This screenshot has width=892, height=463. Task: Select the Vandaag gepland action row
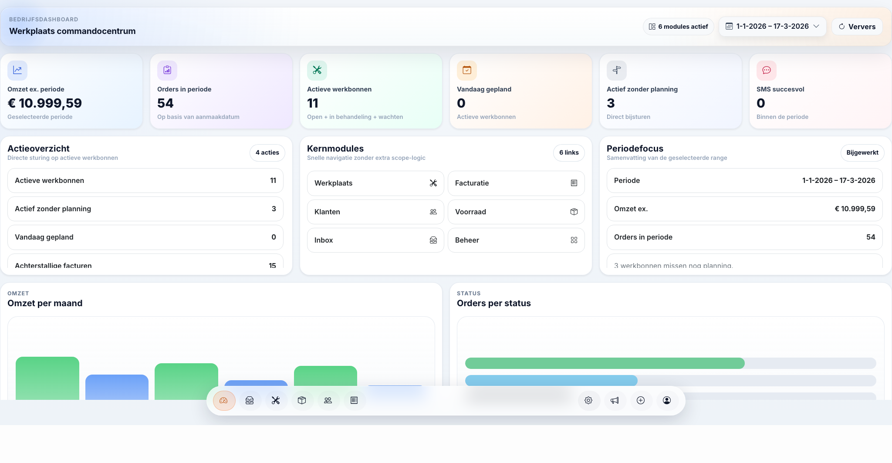pyautogui.click(x=145, y=237)
